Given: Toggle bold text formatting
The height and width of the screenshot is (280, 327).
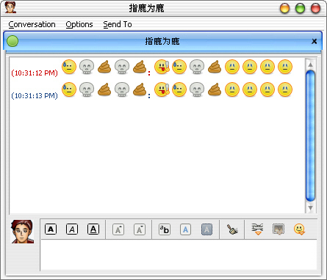Looking at the screenshot, I should pyautogui.click(x=51, y=229).
